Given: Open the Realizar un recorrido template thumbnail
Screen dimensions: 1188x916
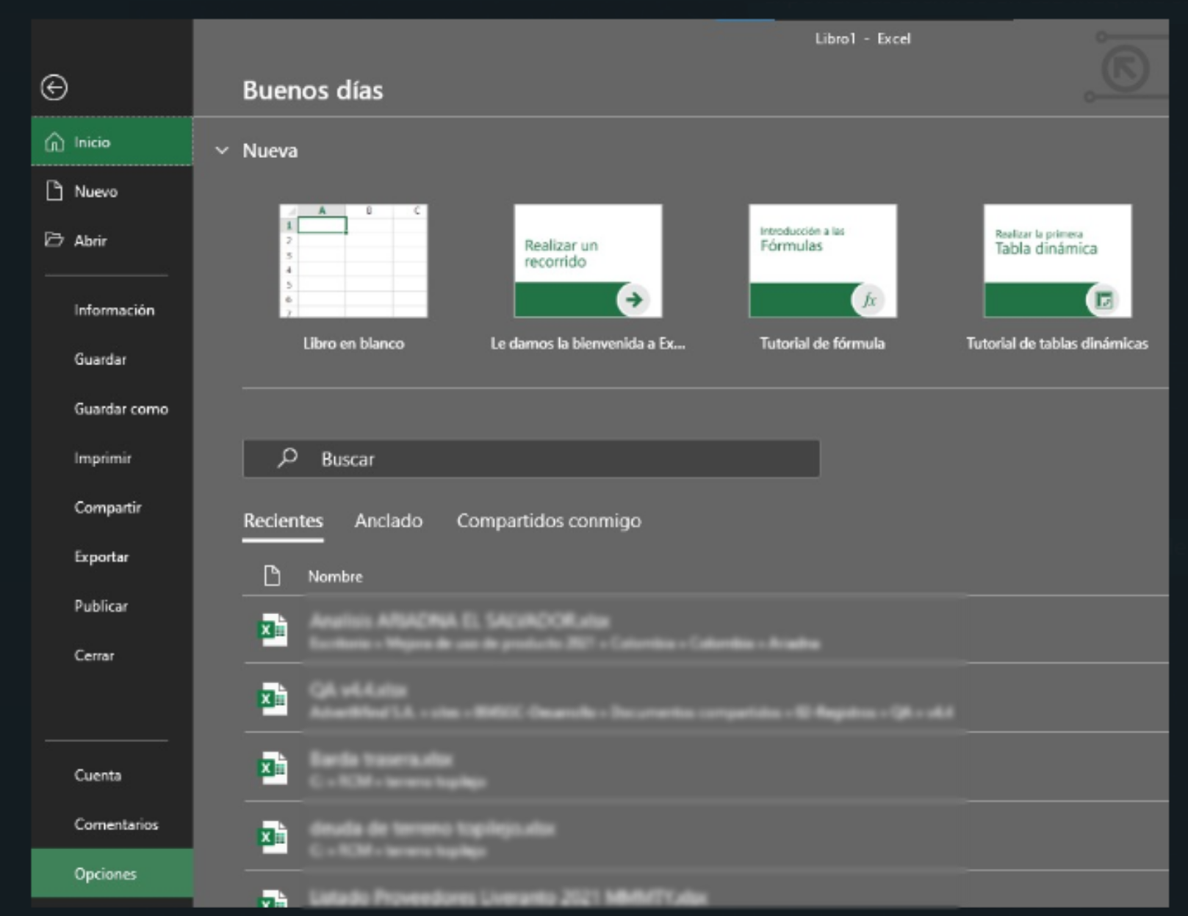Looking at the screenshot, I should [588, 261].
